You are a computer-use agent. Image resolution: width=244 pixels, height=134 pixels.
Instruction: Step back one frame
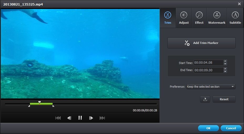tap(69, 118)
